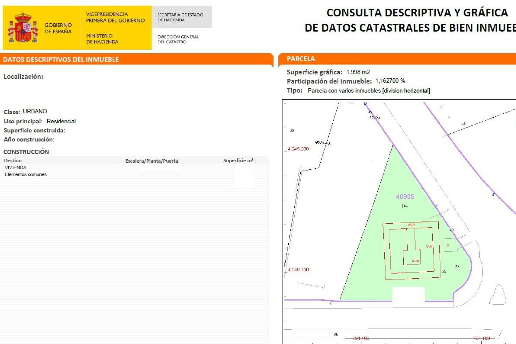The height and width of the screenshot is (344, 516).
Task: Select the PARCELA section header
Action: 301,58
